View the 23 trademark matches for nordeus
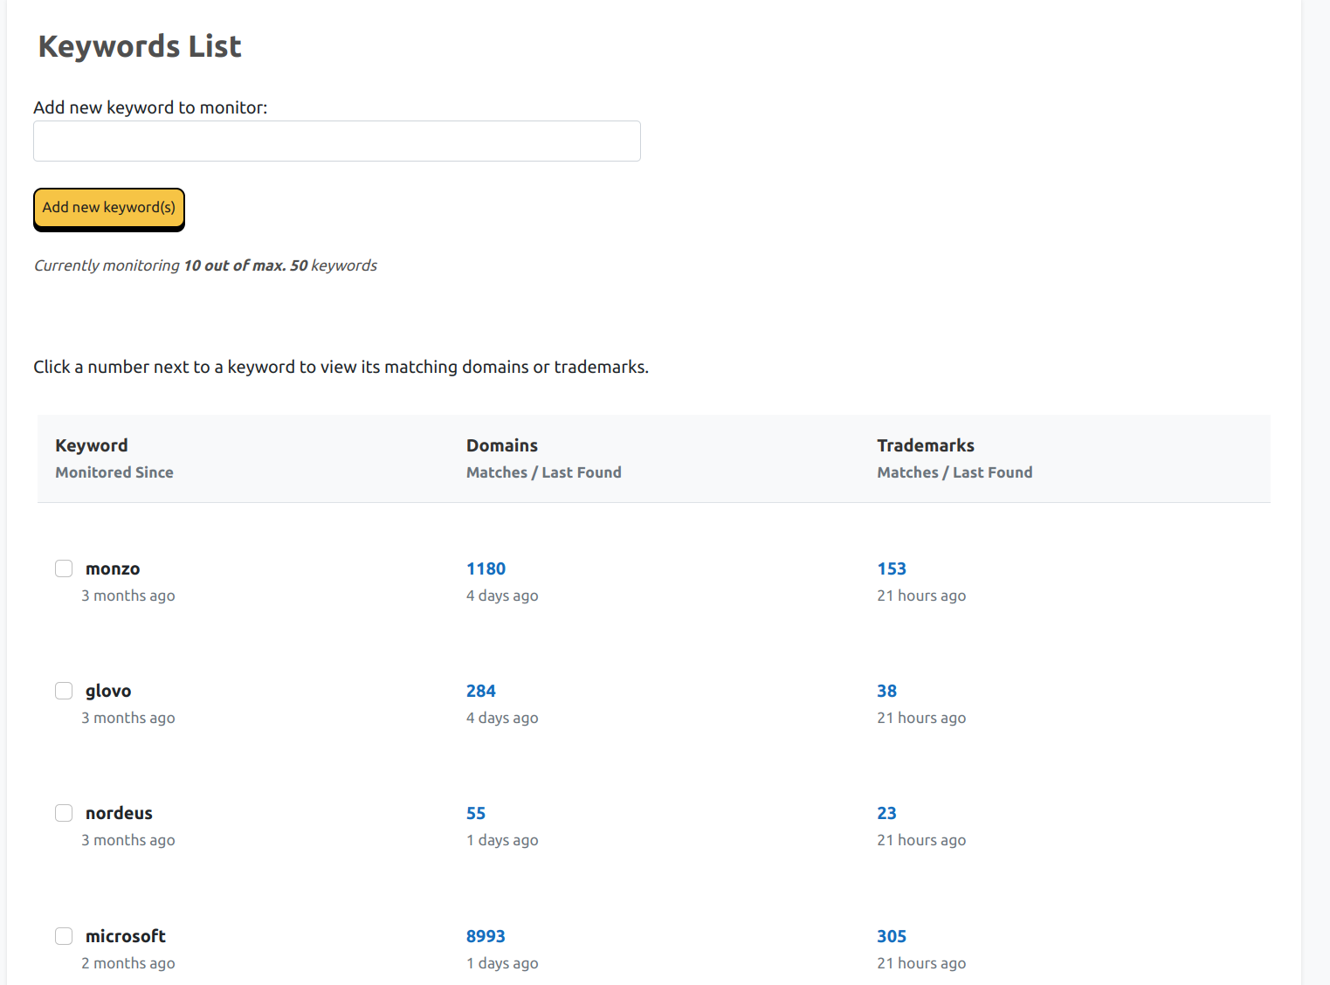Image resolution: width=1330 pixels, height=985 pixels. click(886, 813)
